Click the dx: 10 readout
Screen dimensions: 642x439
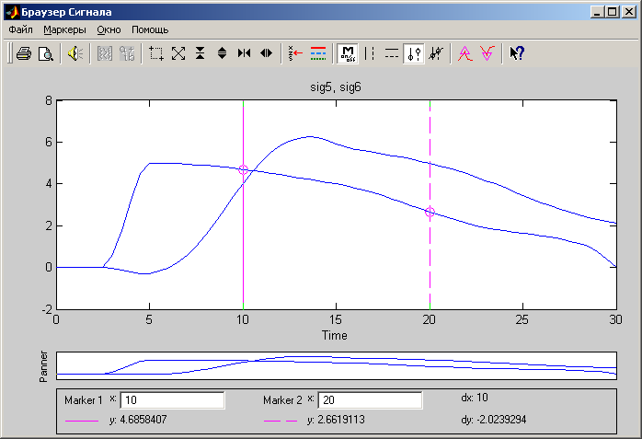click(475, 398)
